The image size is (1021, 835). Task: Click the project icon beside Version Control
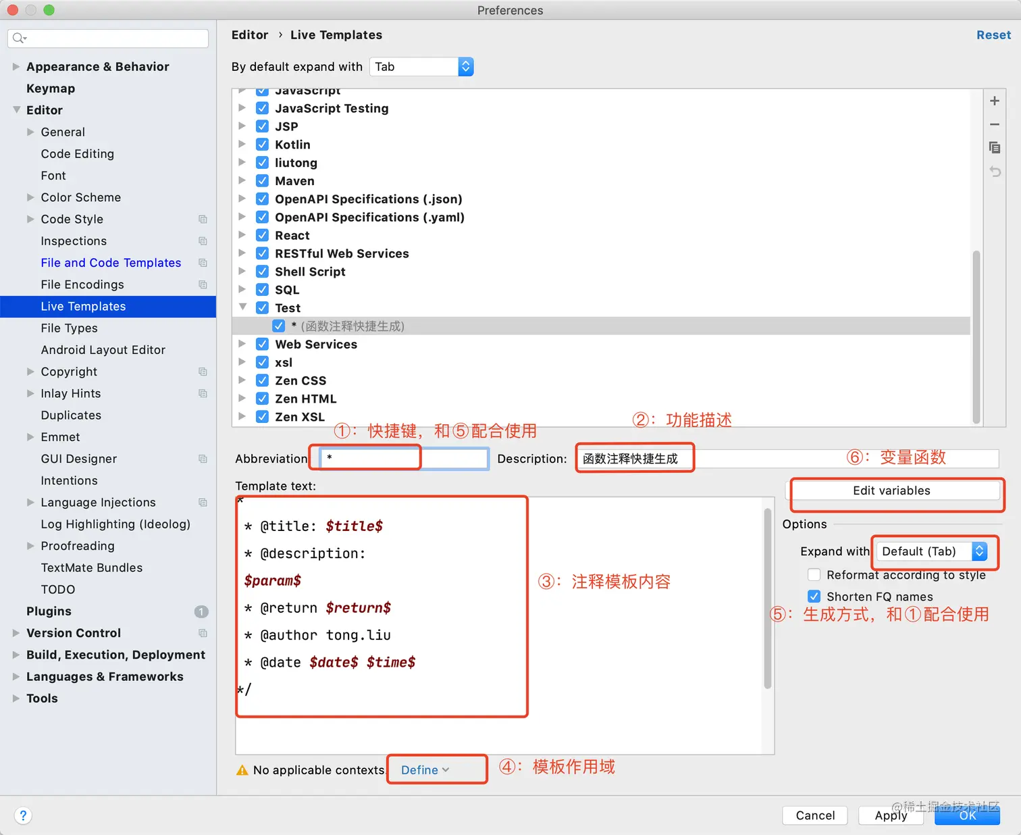pos(203,633)
